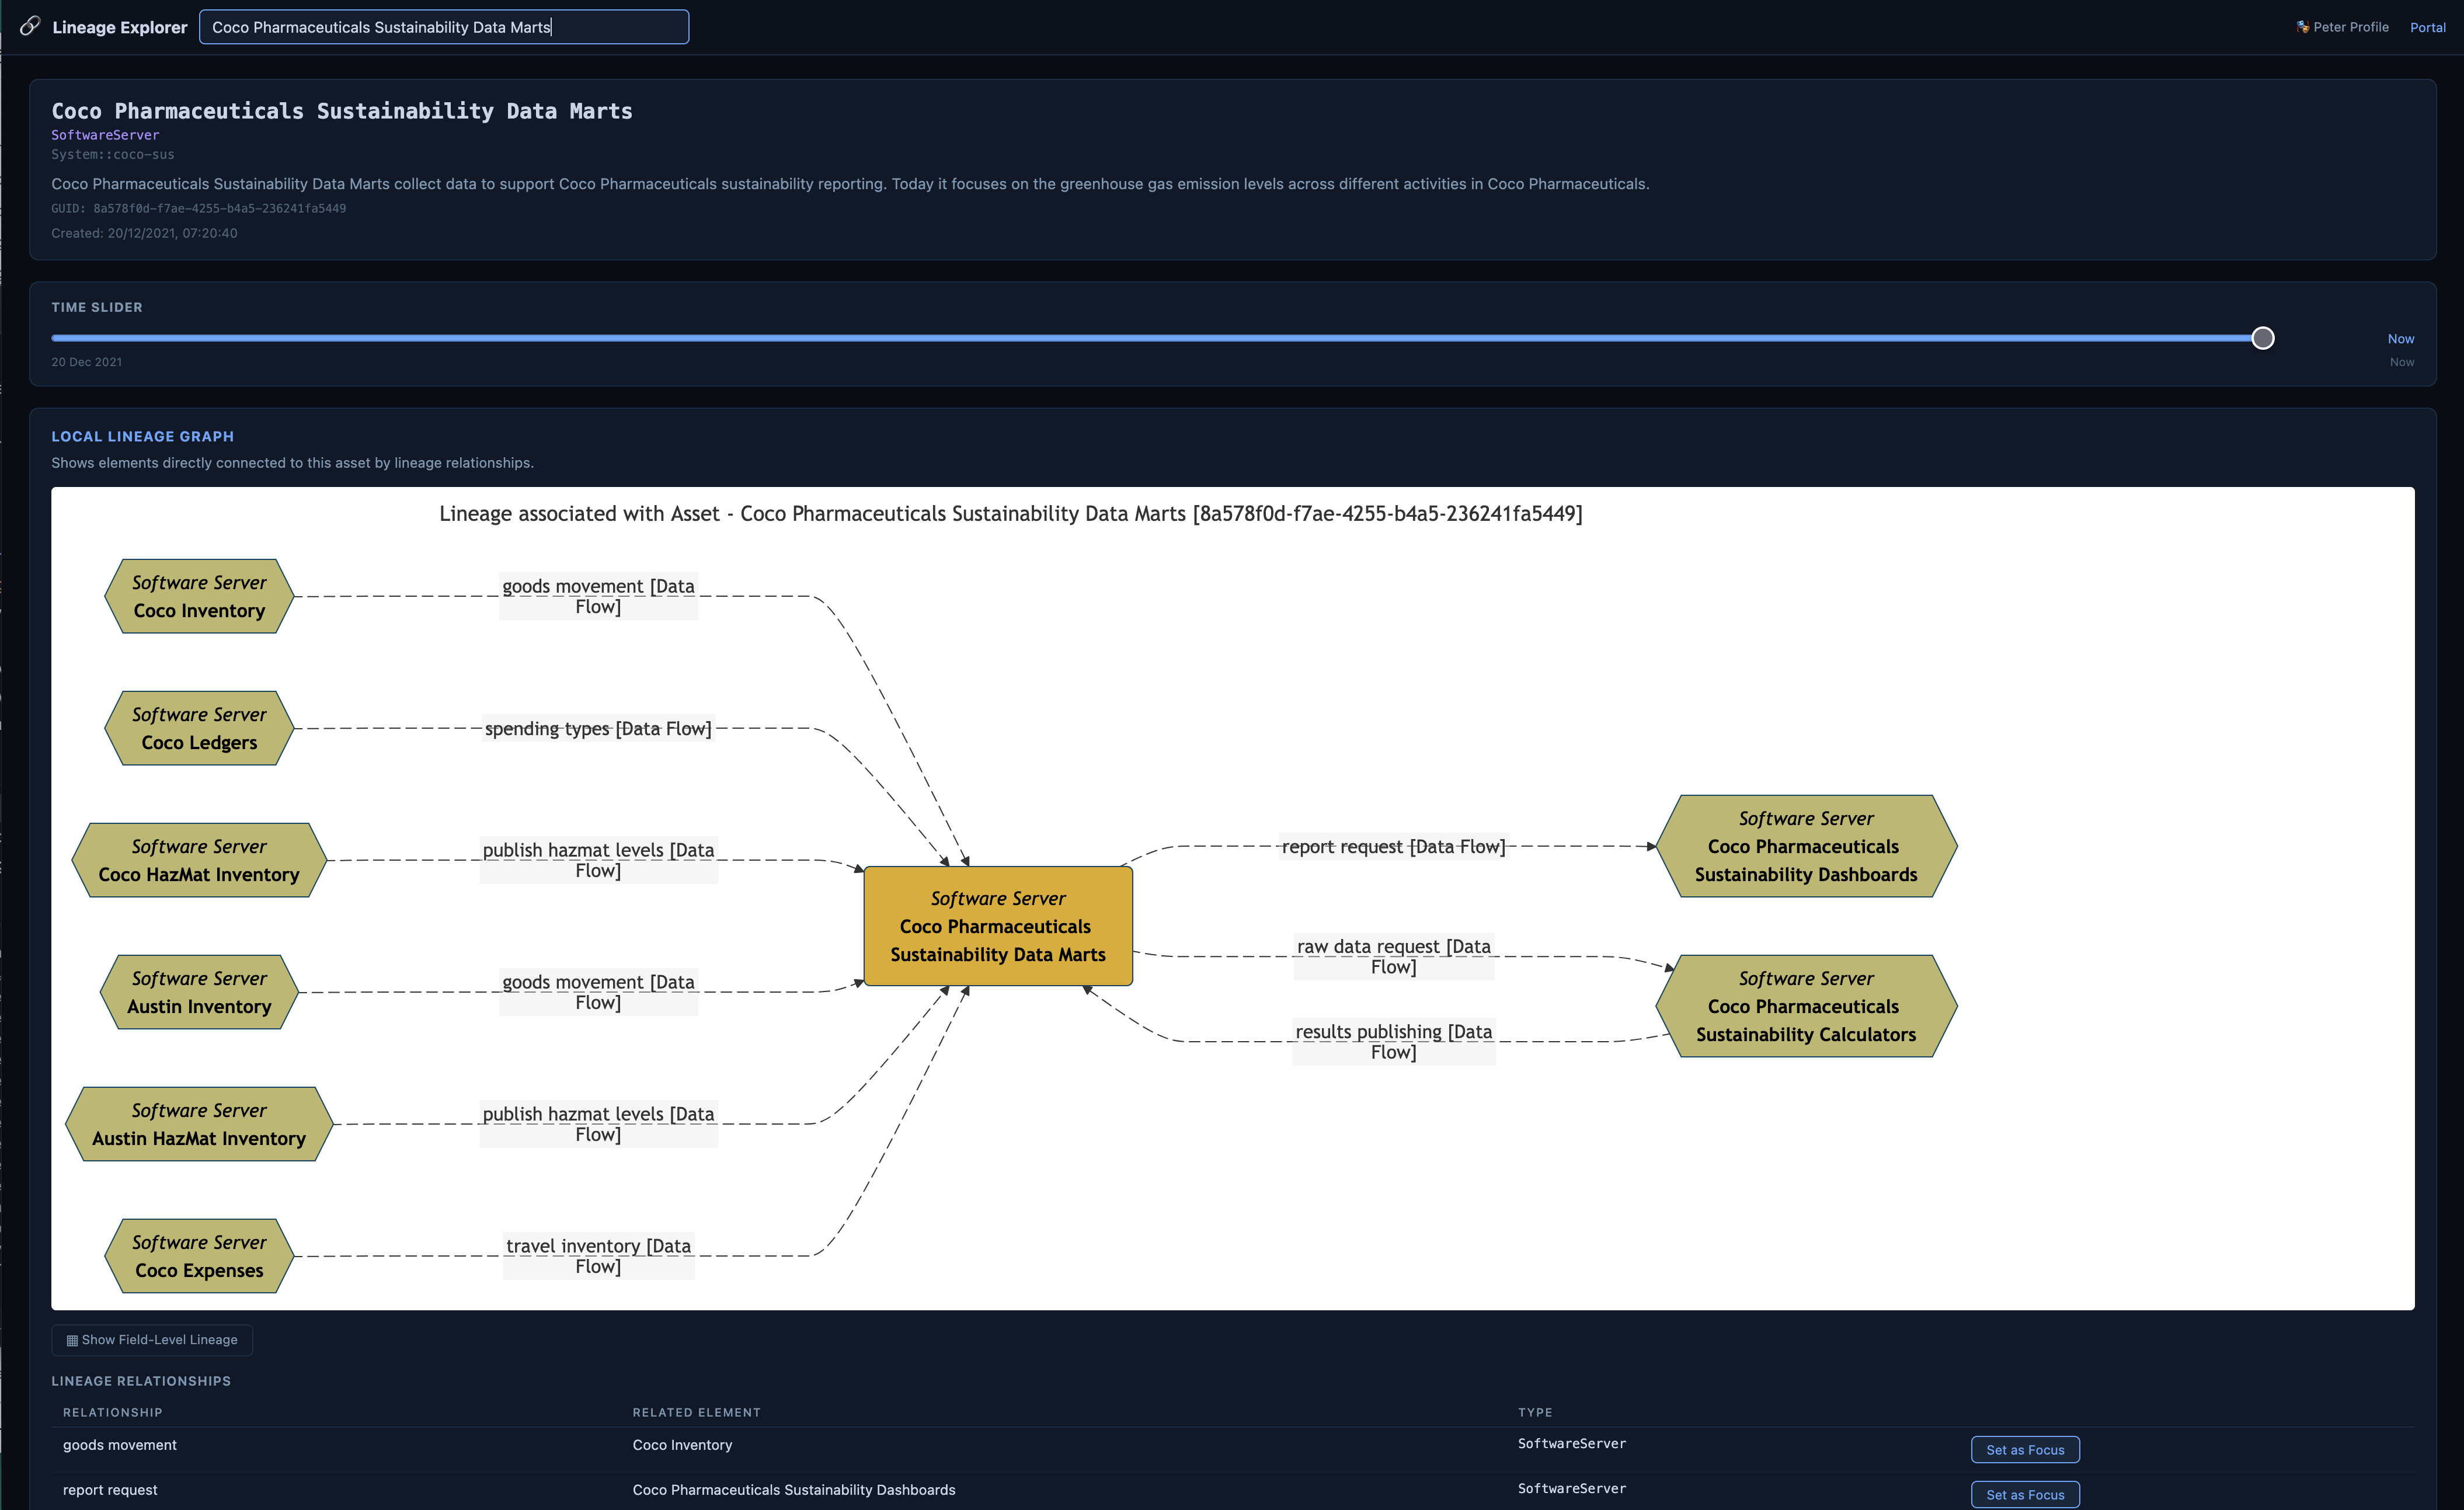The image size is (2464, 1510).
Task: Click the time slider handle
Action: click(x=2262, y=338)
